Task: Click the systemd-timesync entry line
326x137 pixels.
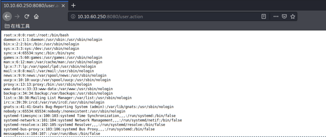Action: click(90, 116)
